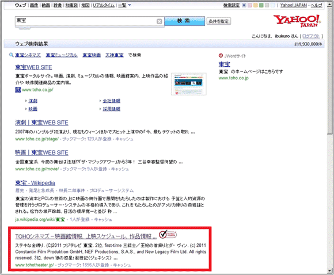Image resolution: width=334 pixels, height=275 pixels.
Task: Choose the pale white-blue theme swatch
Action: (272, 5)
